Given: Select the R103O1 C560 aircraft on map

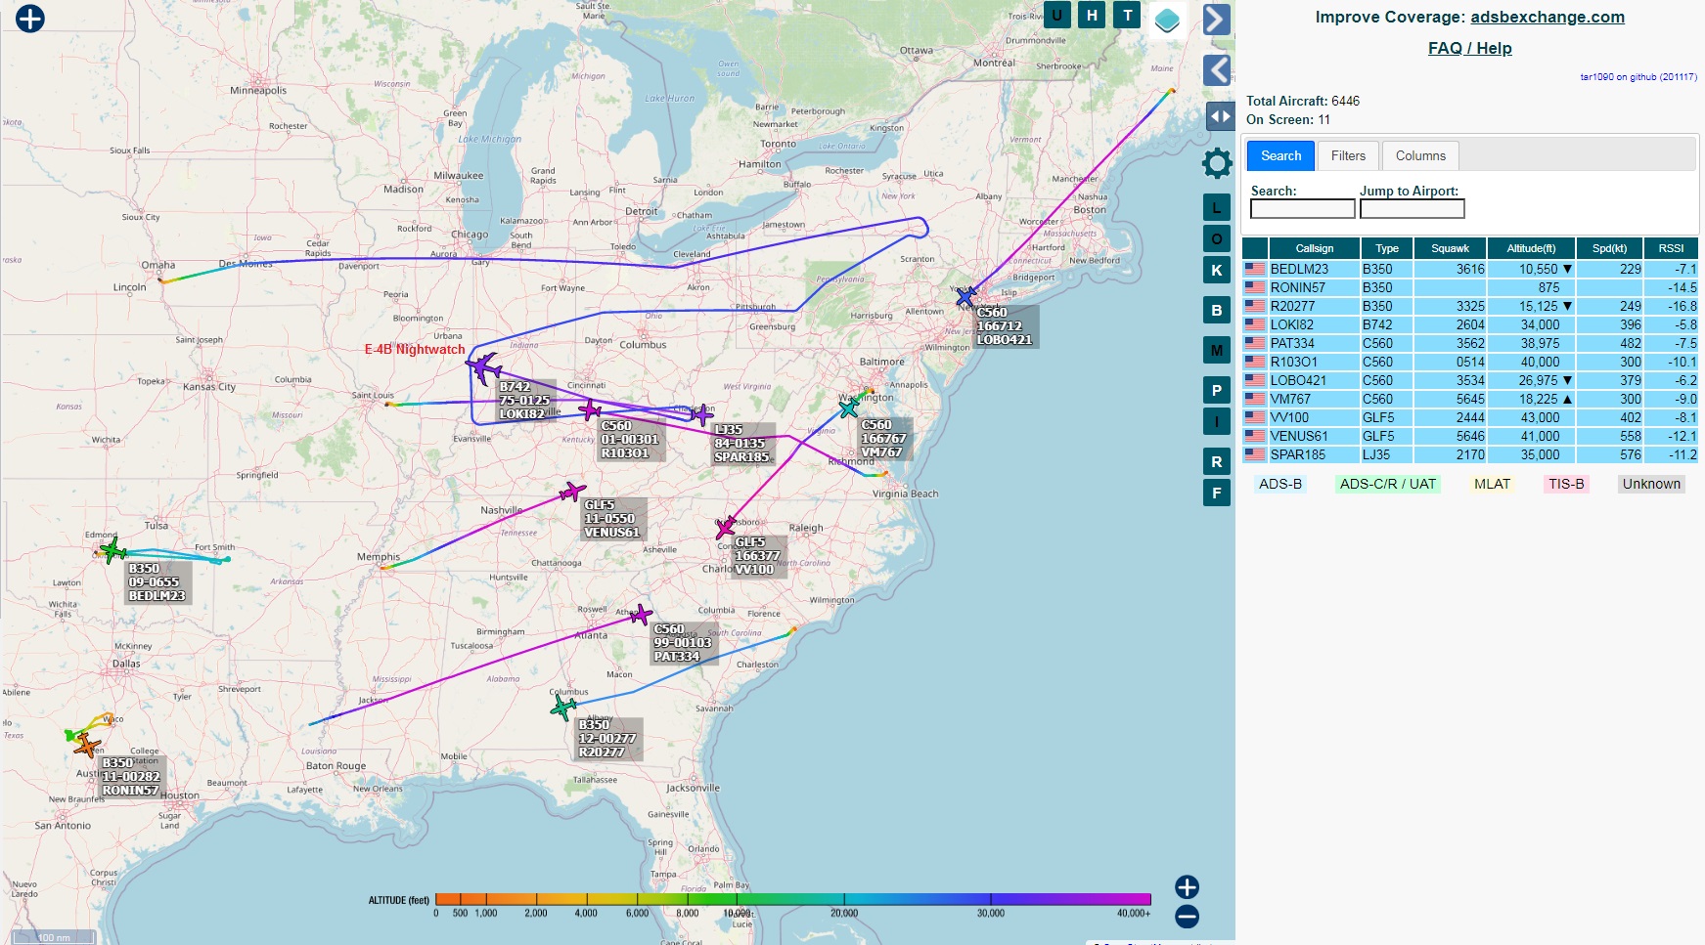Looking at the screenshot, I should (590, 409).
